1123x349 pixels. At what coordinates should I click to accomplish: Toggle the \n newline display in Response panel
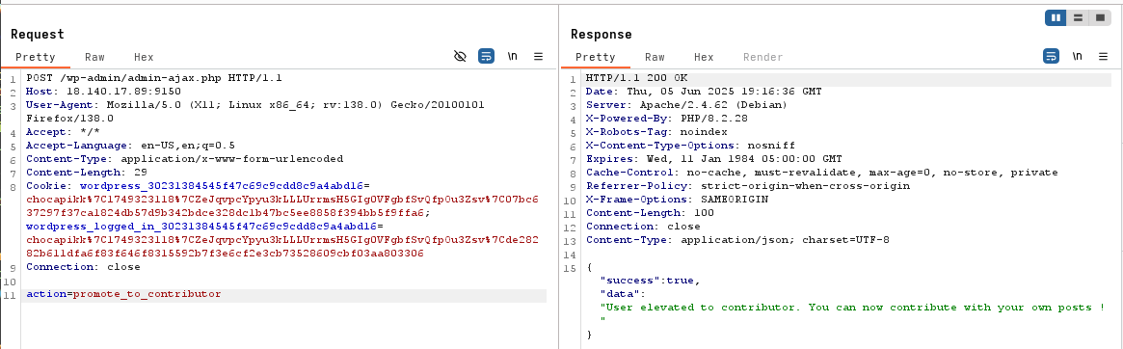point(1077,56)
